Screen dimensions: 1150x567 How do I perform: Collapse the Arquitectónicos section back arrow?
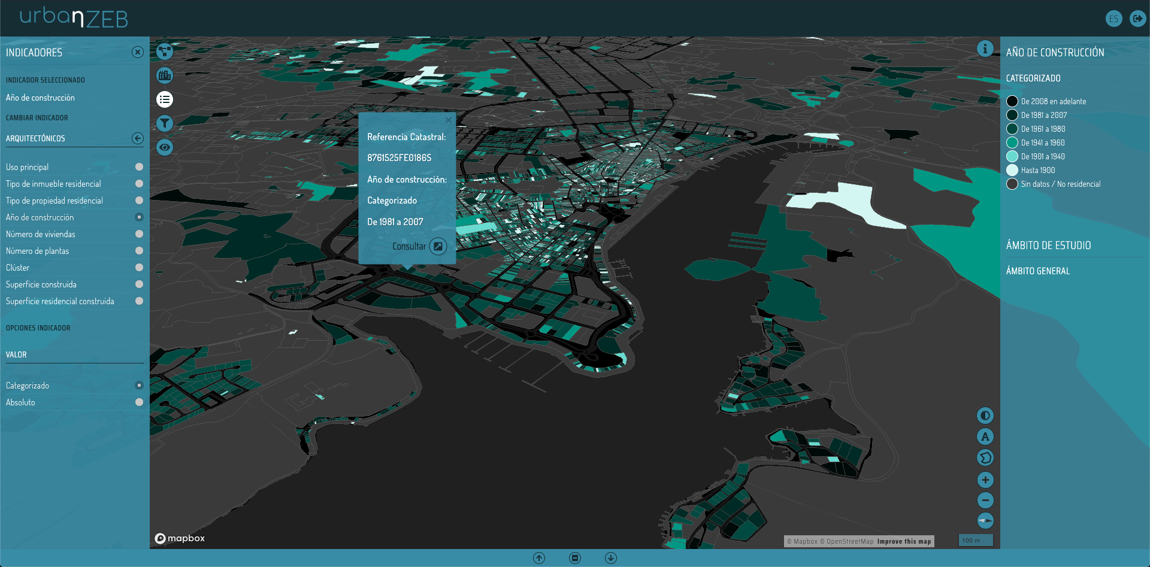tap(138, 138)
